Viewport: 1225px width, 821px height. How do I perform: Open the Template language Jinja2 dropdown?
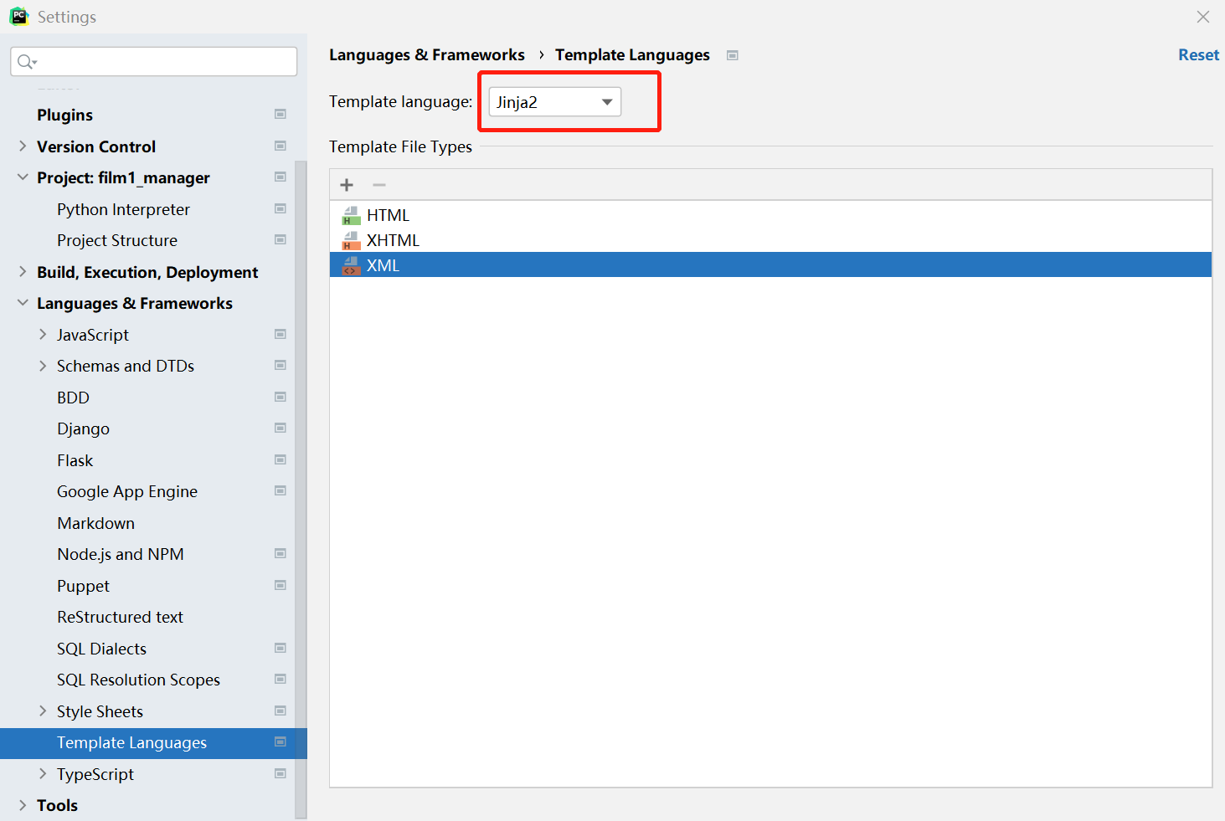click(x=554, y=102)
